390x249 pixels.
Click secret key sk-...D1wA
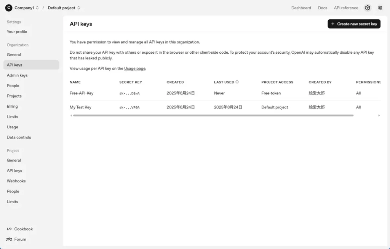pos(129,93)
